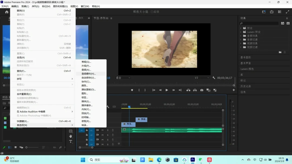292x164 pixels.
Task: Click the Add Marker icon in Program monitor
Action: tap(132, 90)
